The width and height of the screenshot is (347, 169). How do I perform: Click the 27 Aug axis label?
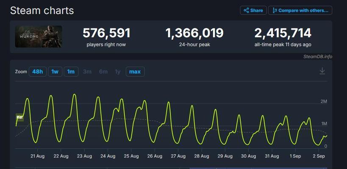tap(178, 156)
